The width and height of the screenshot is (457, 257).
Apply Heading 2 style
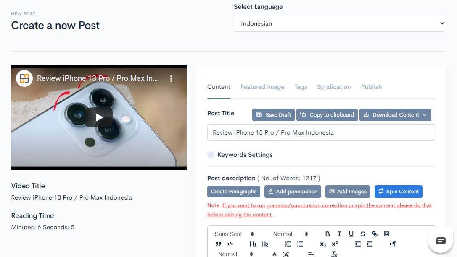coord(264,244)
